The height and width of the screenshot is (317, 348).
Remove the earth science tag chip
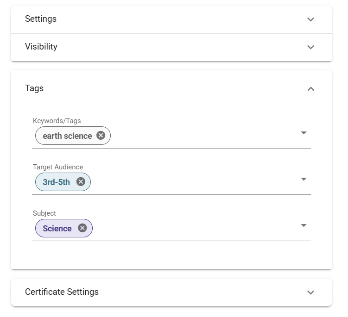click(101, 136)
